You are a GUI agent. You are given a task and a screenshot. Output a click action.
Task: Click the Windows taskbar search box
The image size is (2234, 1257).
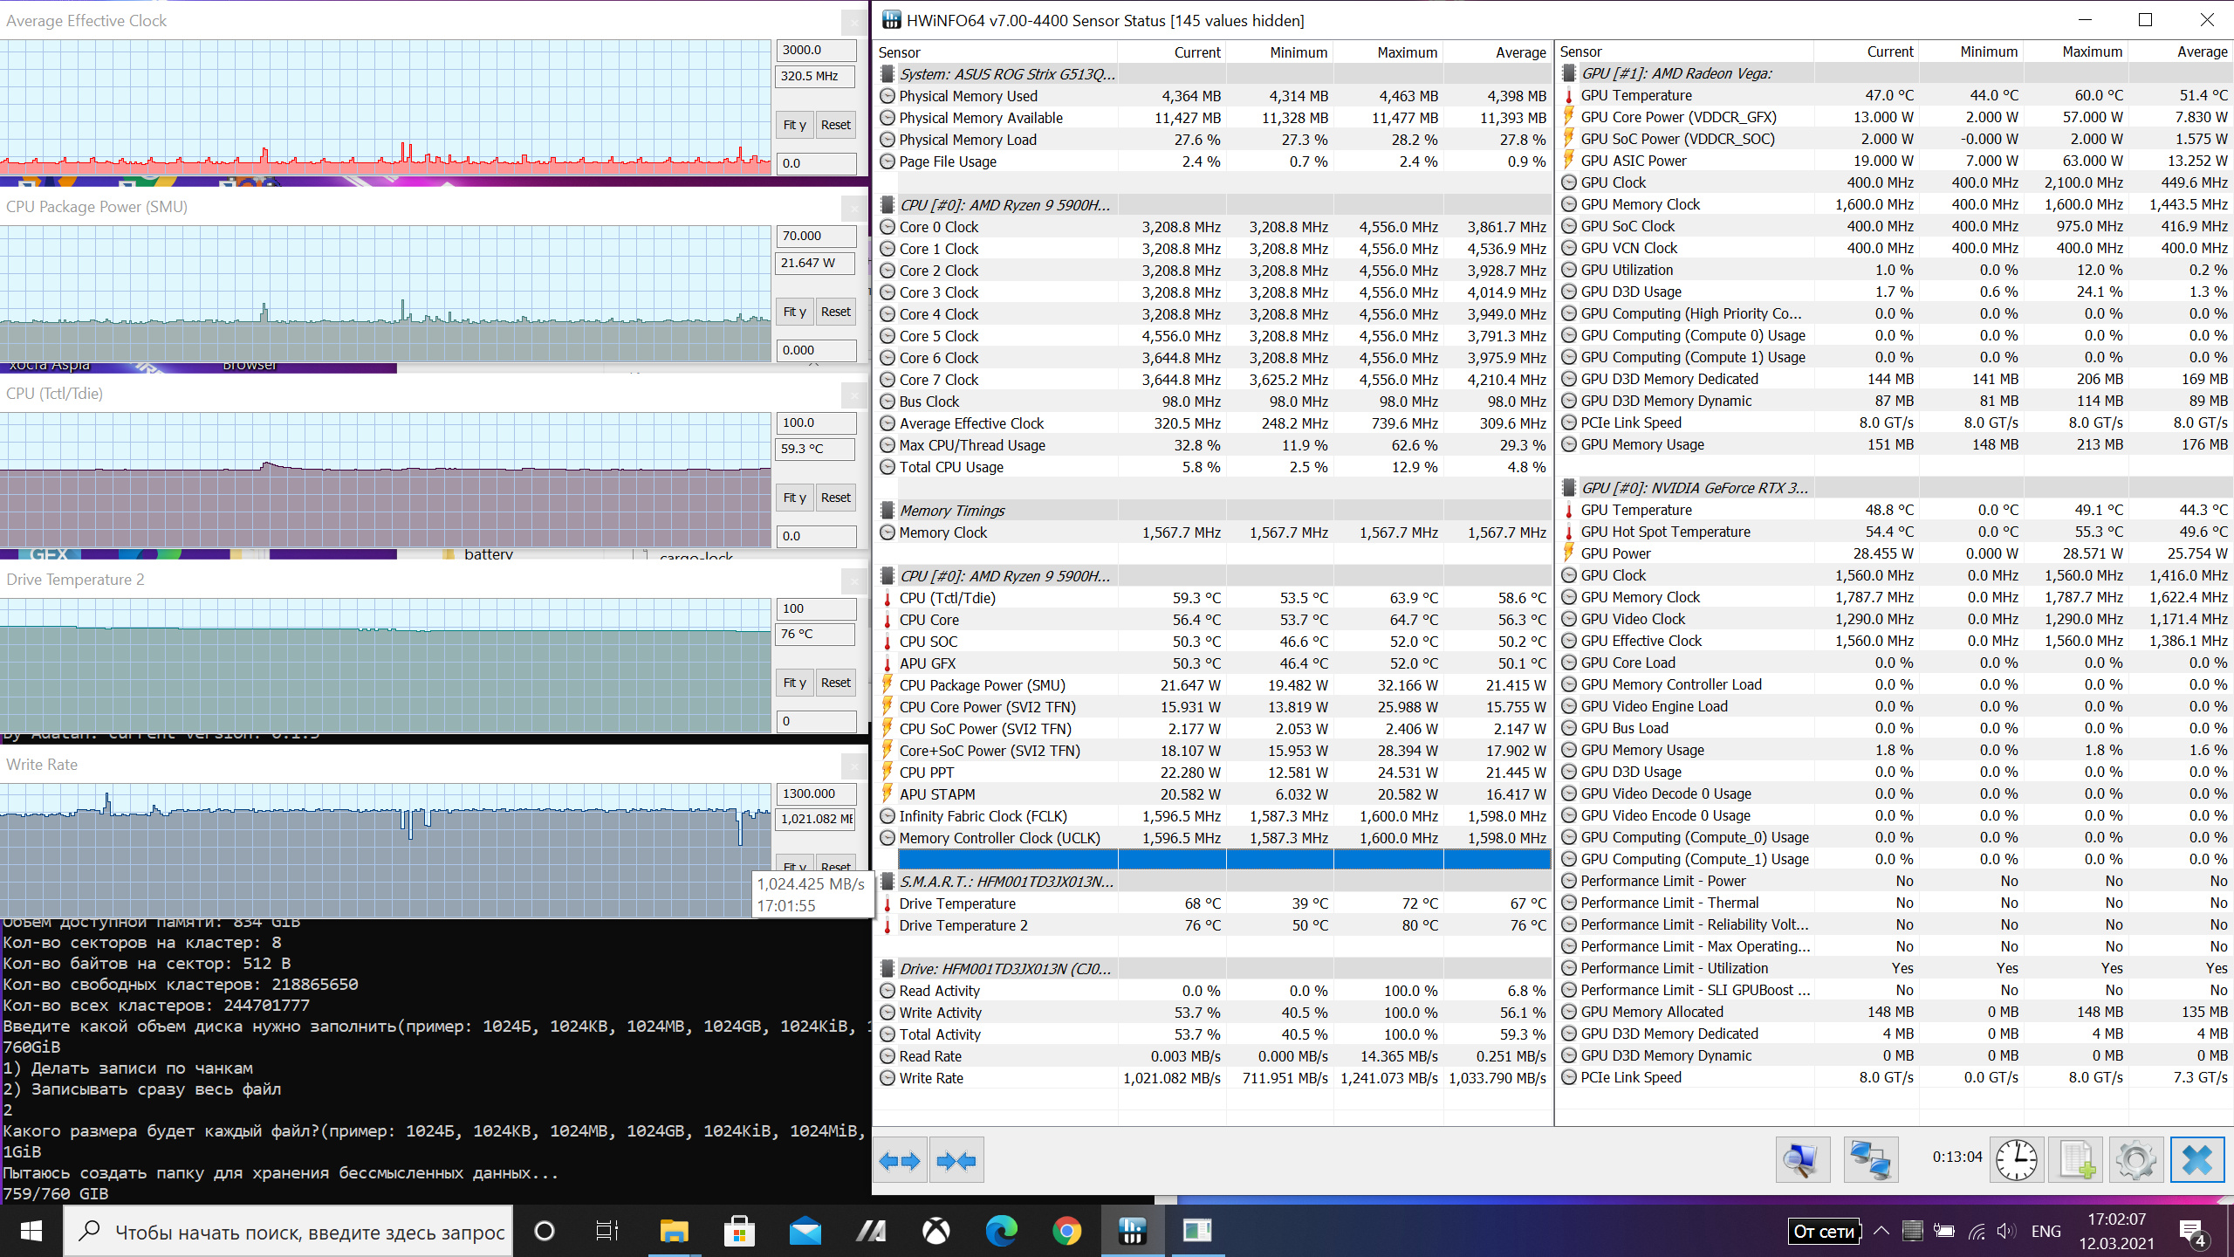click(288, 1232)
